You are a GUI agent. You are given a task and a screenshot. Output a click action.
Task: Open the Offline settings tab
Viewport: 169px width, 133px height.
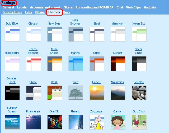tap(40, 12)
